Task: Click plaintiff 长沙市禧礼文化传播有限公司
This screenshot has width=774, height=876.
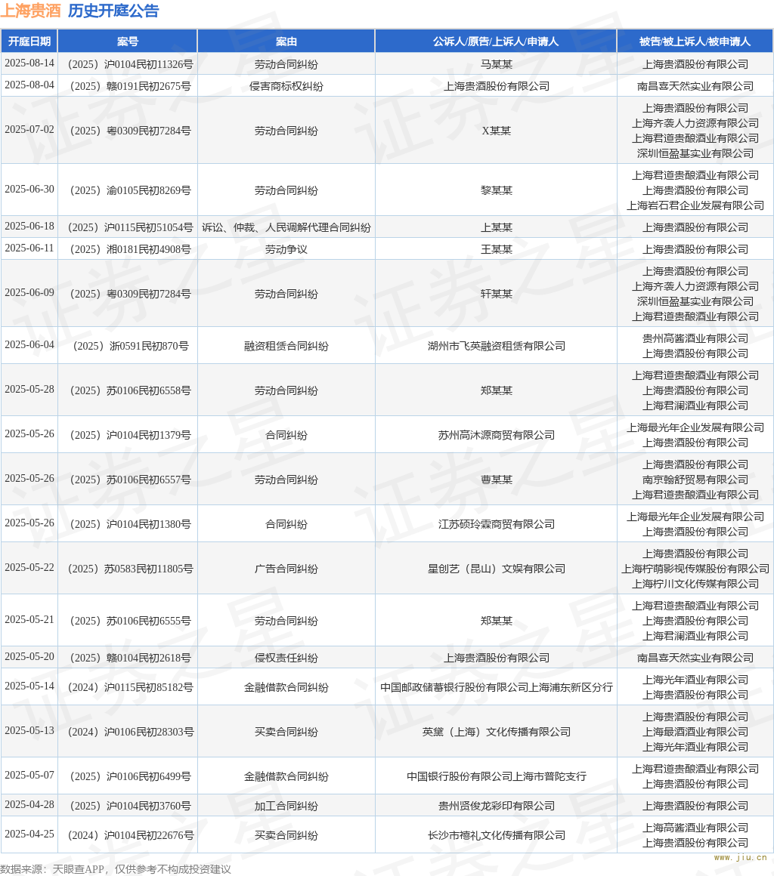Action: click(497, 836)
